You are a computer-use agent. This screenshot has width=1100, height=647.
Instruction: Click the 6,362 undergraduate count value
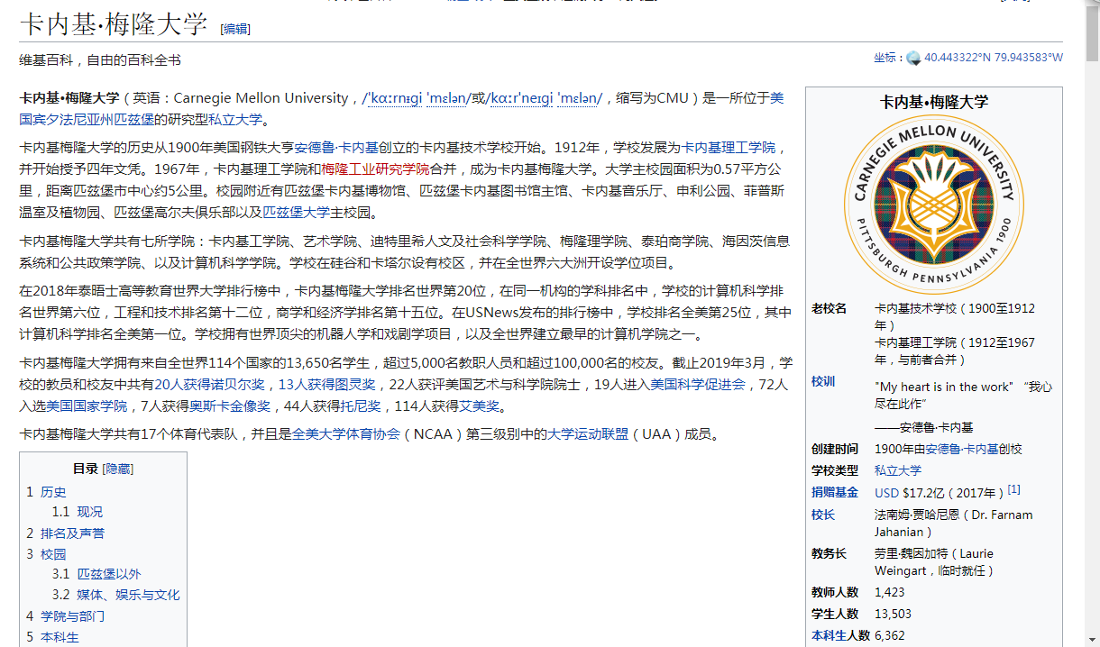click(889, 635)
